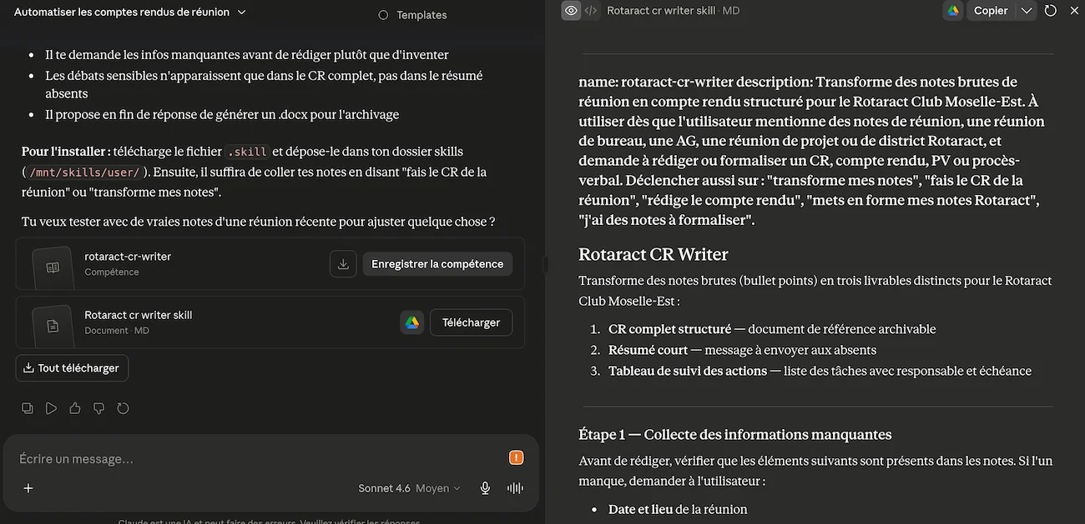Select the Templates radio option

(383, 15)
